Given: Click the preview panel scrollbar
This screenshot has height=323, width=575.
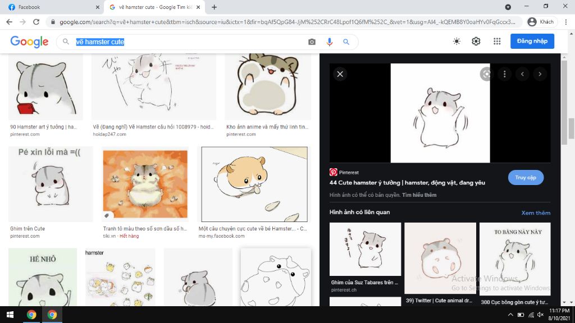Looking at the screenshot, I should tap(564, 102).
